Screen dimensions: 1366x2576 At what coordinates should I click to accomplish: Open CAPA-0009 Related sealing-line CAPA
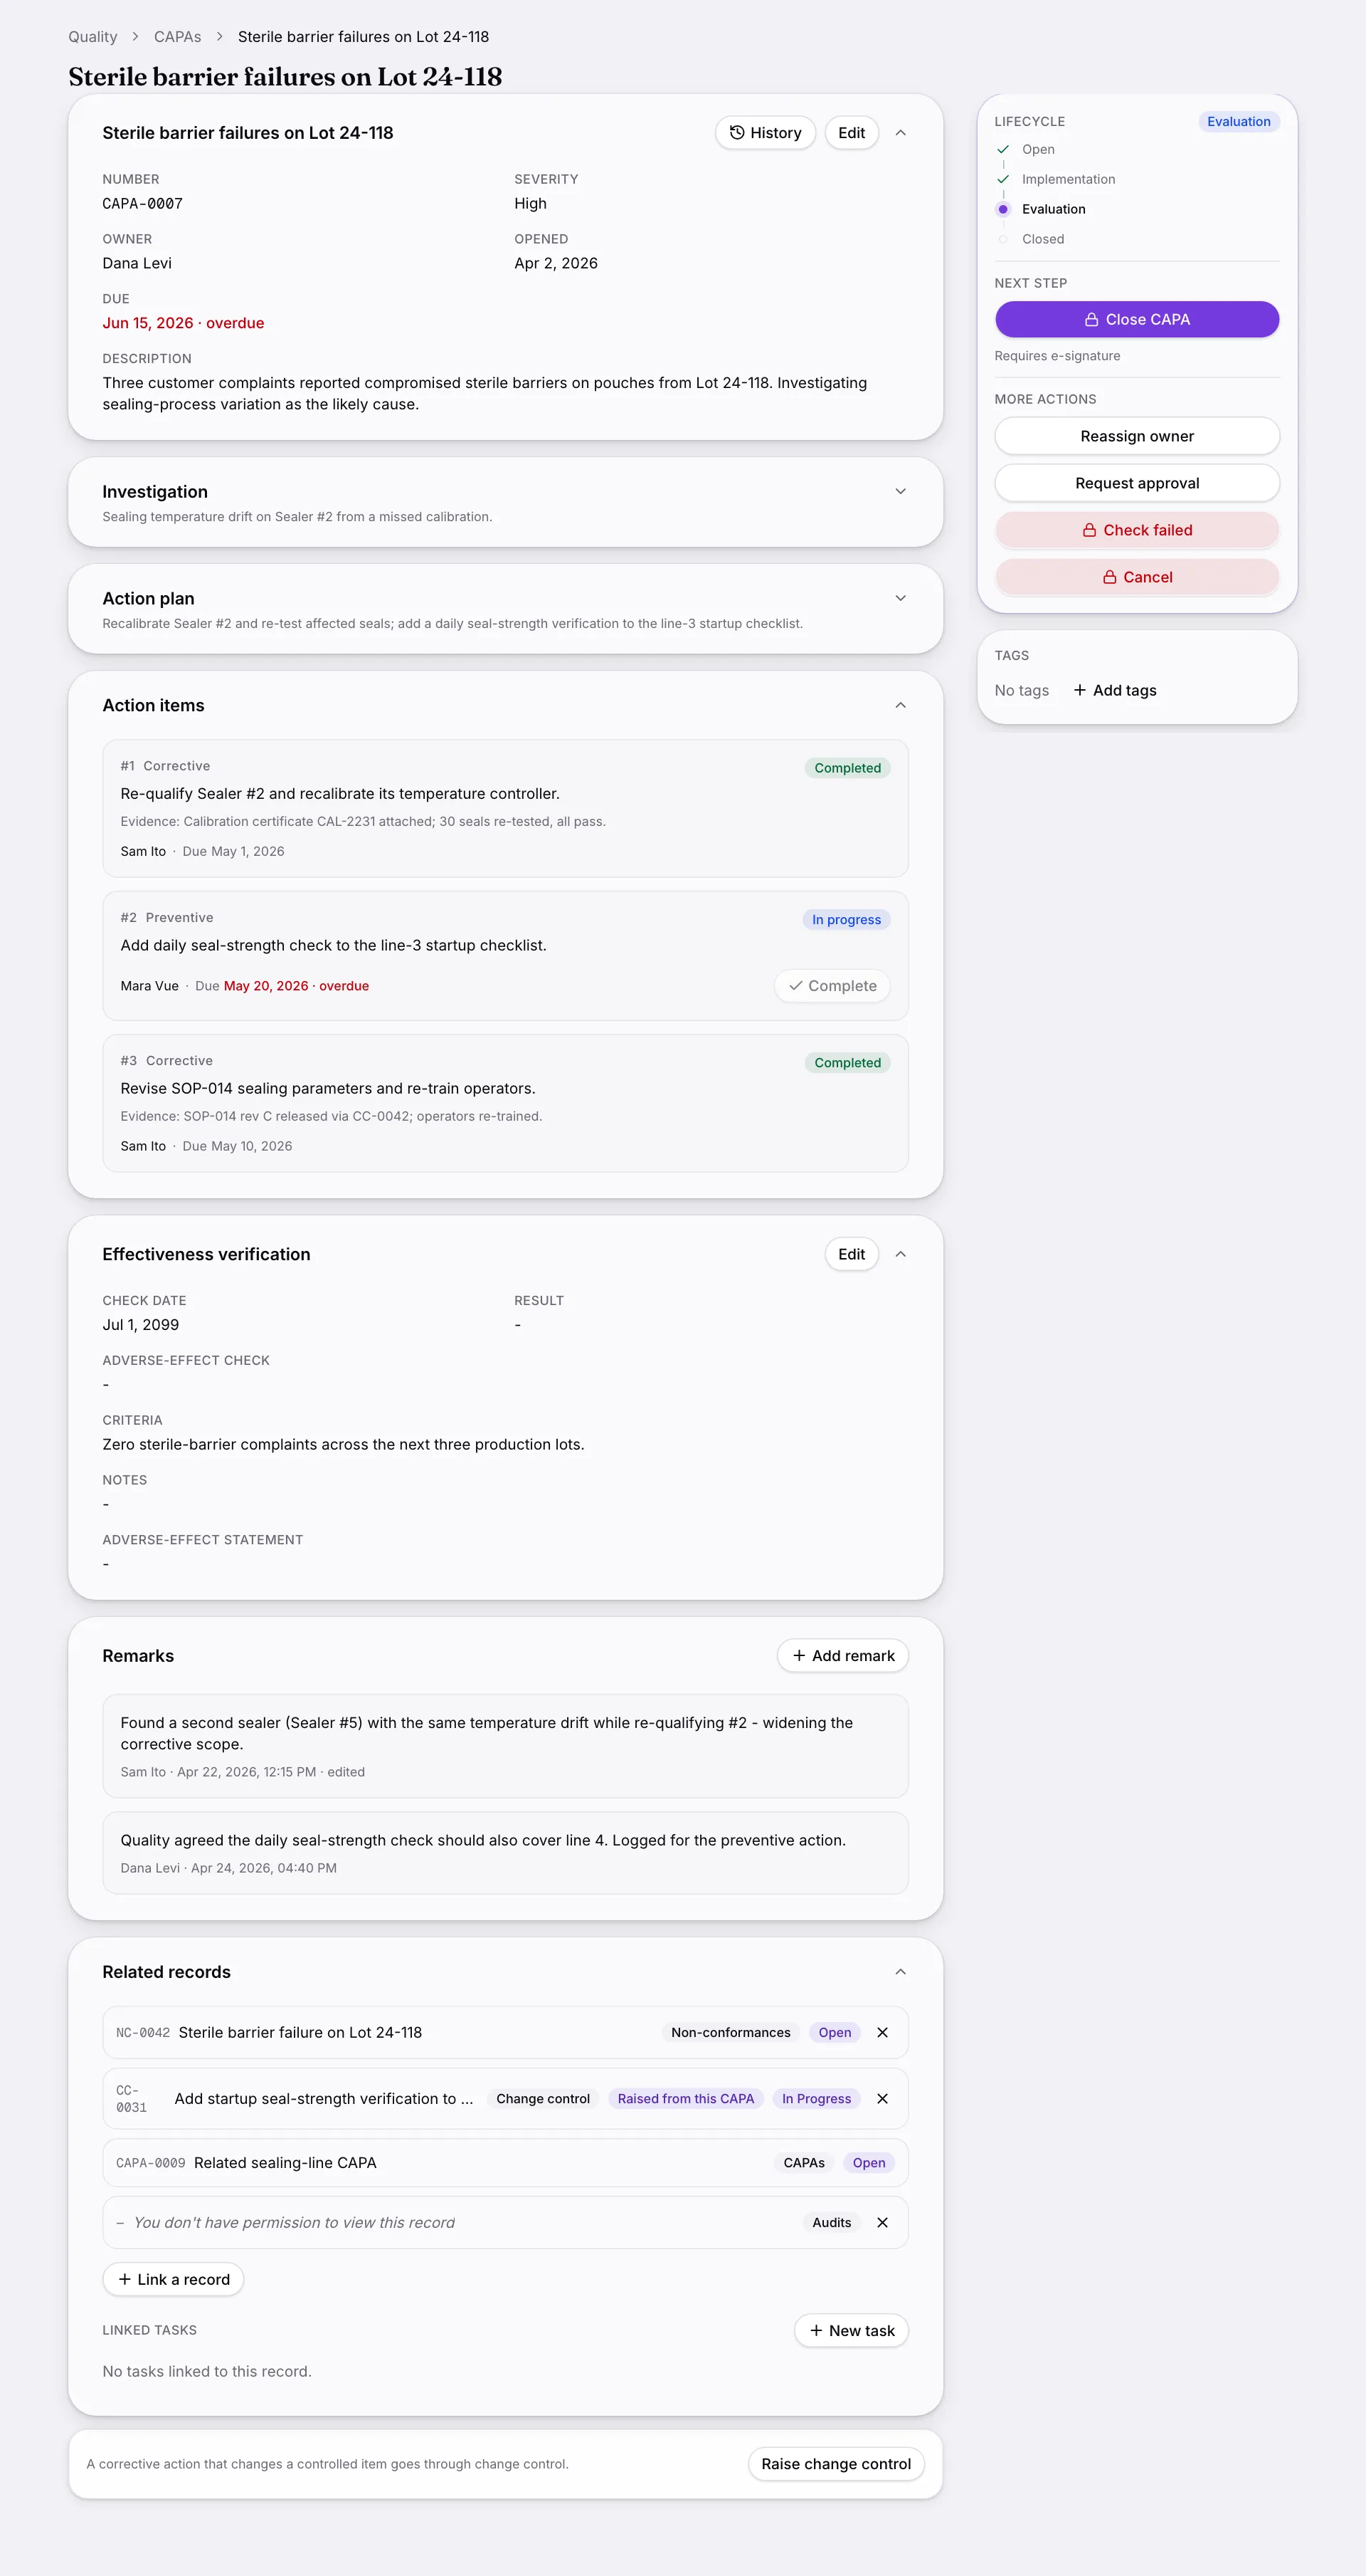(x=285, y=2162)
